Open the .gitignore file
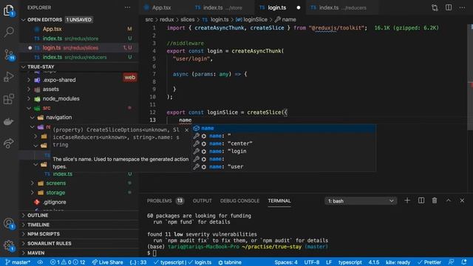Image resolution: width=473 pixels, height=266 pixels. 54,202
